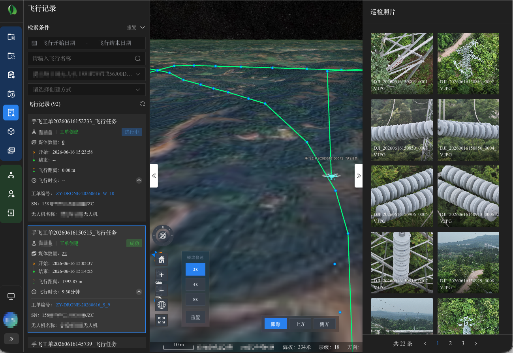Screen dimensions: 513x353
Task: Toggle fullscreen map view
Action: (161, 320)
